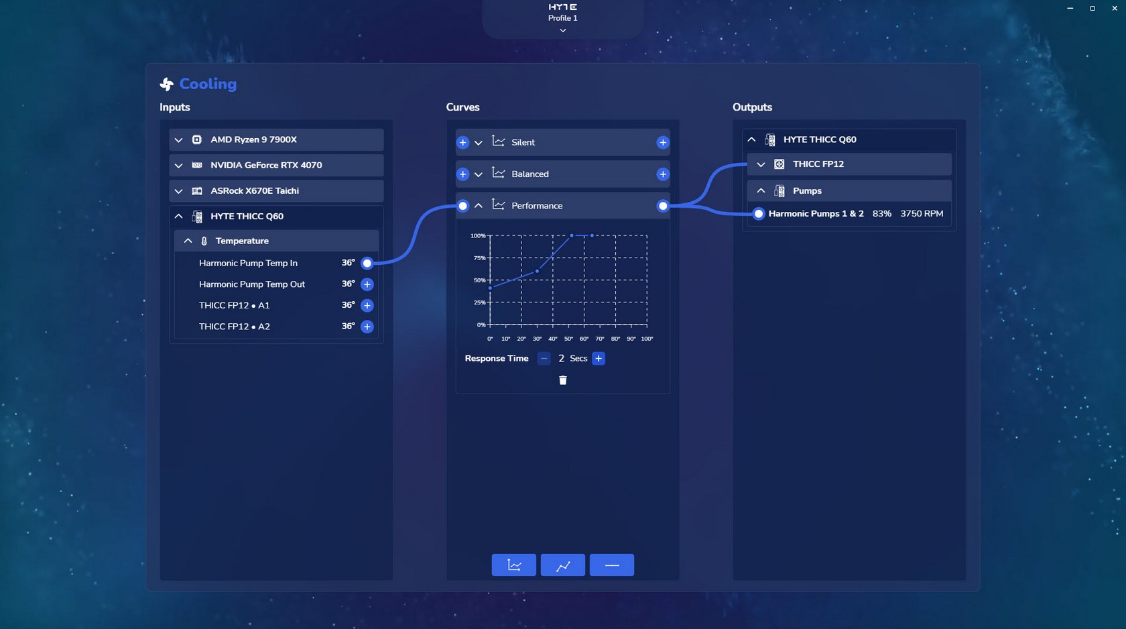The image size is (1126, 629).
Task: Add THICC FP12 A2 sensor connection
Action: (367, 327)
